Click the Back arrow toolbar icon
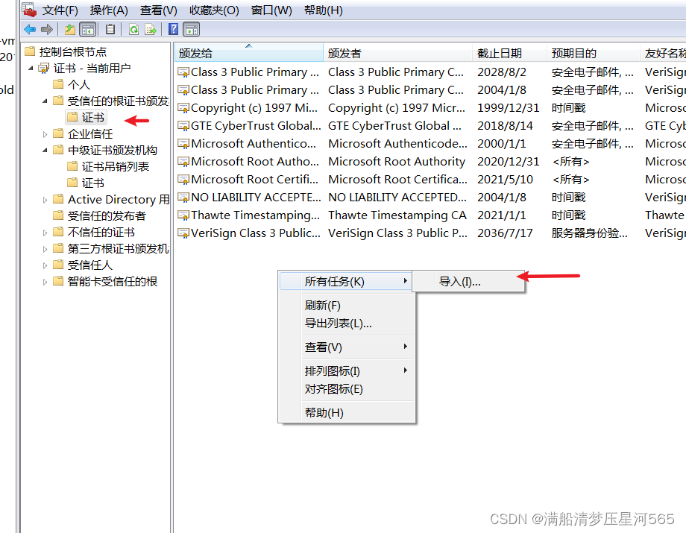Screen dimensions: 686x533 point(30,29)
